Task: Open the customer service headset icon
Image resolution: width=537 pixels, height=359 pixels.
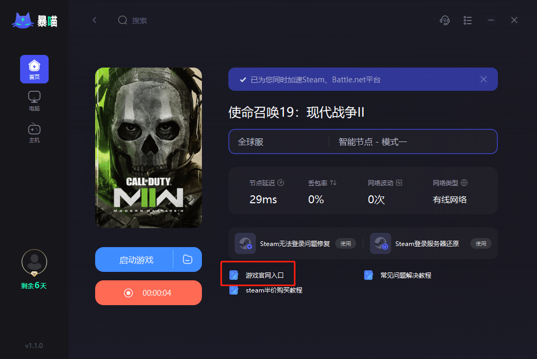Action: pyautogui.click(x=445, y=21)
